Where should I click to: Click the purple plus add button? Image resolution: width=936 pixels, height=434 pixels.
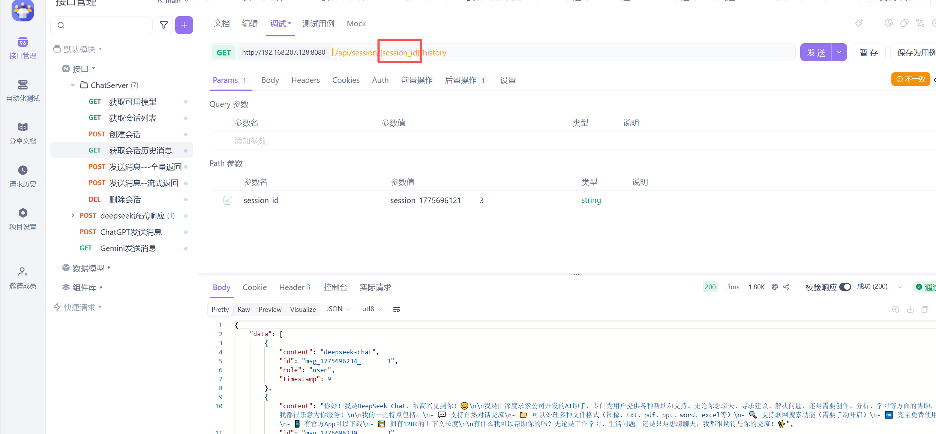point(184,25)
